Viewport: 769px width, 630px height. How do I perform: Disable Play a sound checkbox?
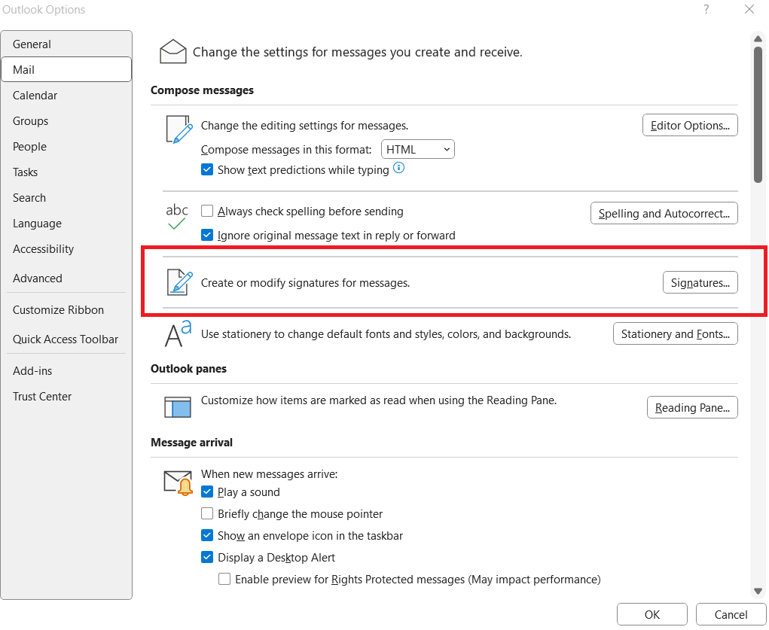pos(207,492)
